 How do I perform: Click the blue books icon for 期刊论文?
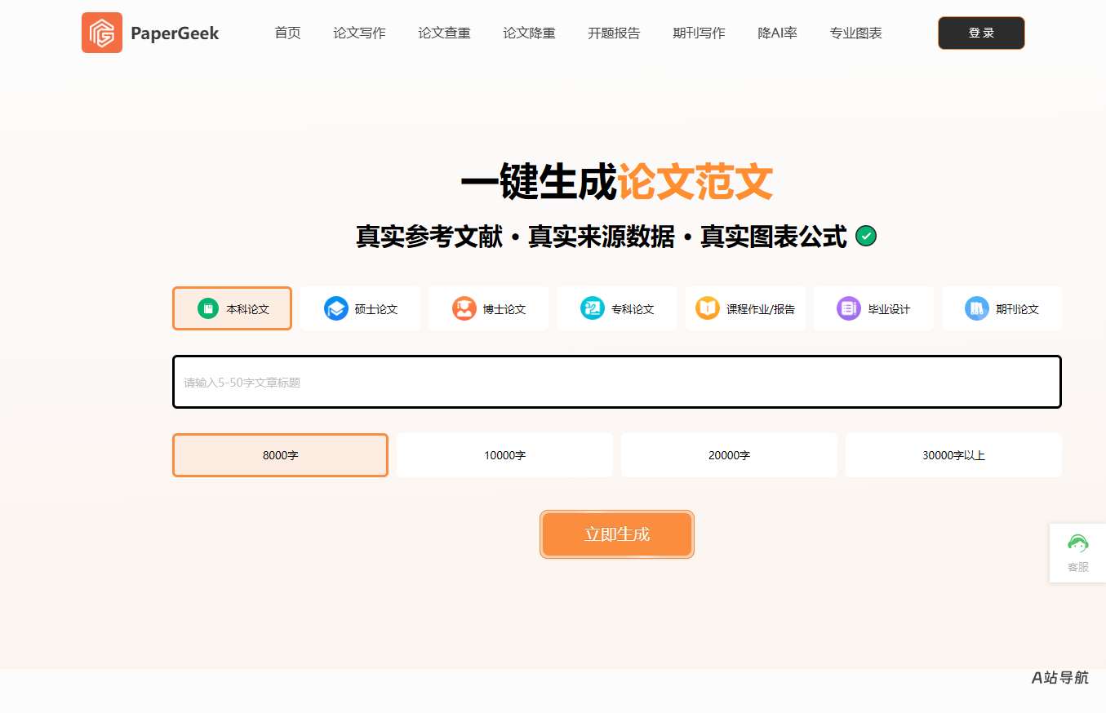point(977,308)
